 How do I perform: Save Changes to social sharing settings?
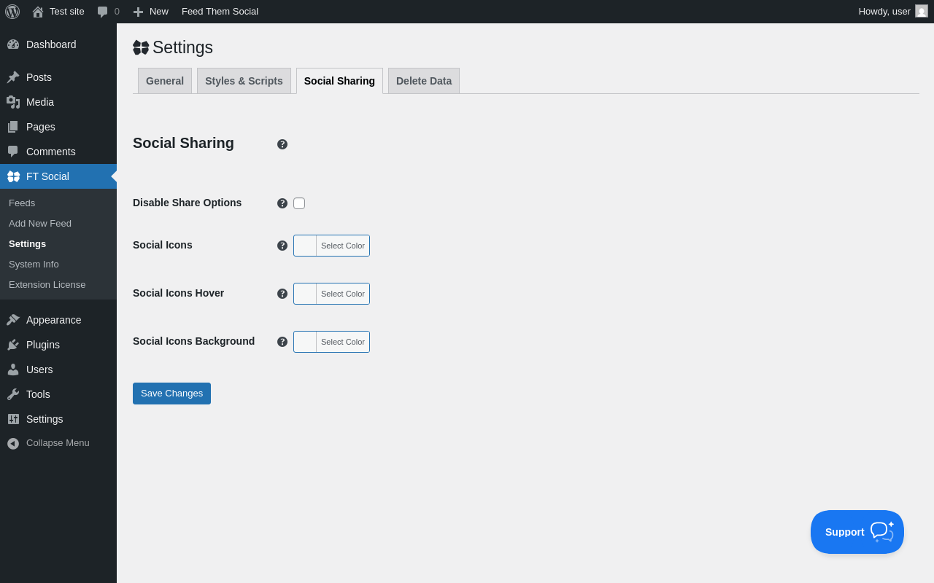pos(171,394)
